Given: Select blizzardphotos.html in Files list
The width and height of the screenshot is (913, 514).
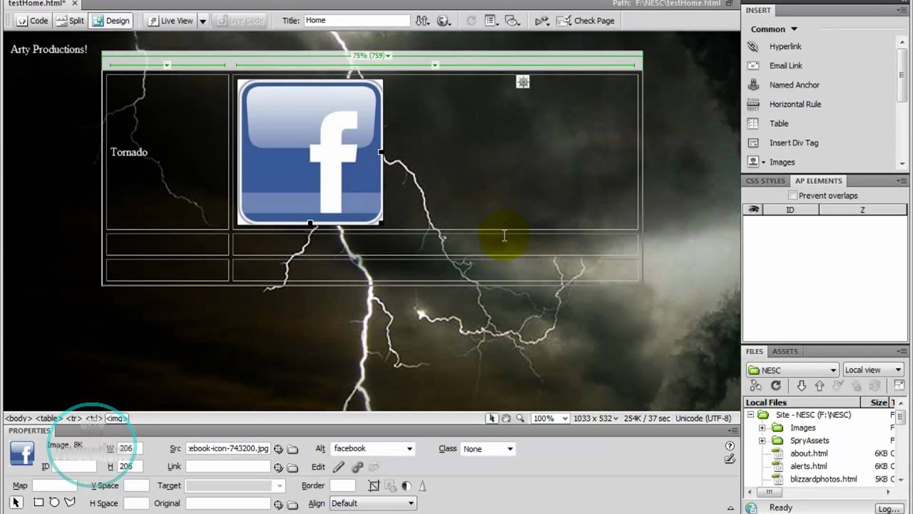Looking at the screenshot, I should point(823,479).
